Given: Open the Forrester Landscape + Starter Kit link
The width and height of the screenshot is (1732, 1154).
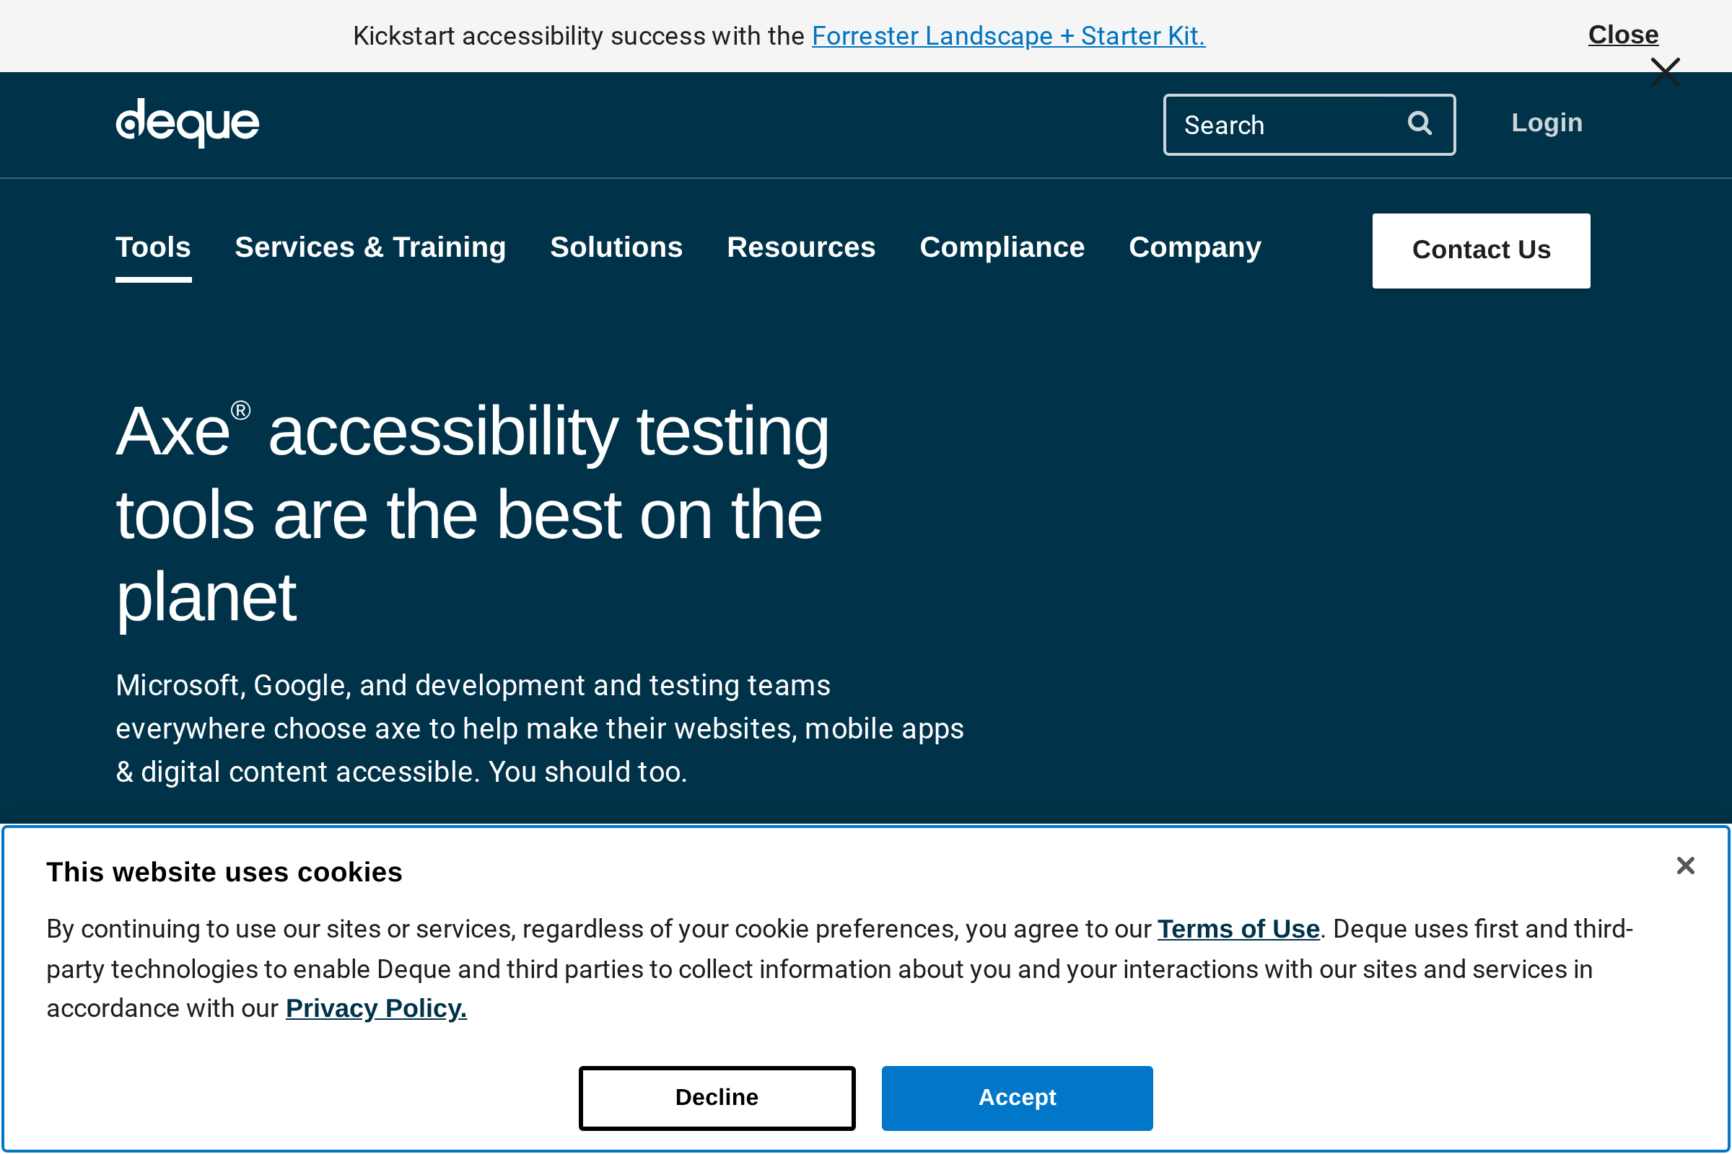Looking at the screenshot, I should (1008, 36).
